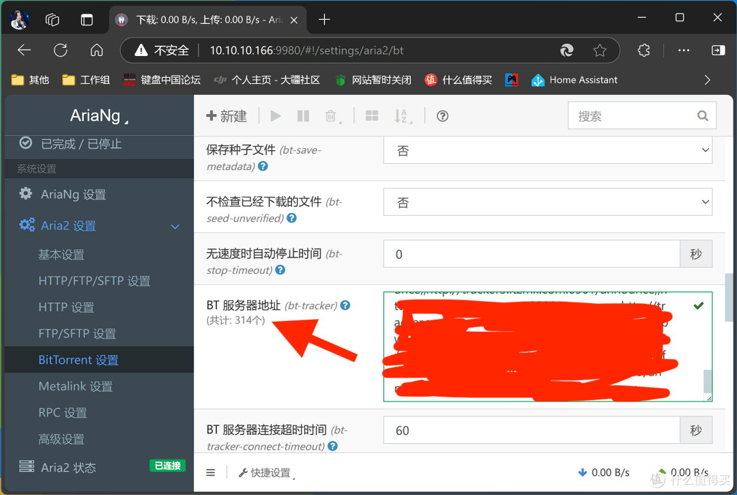Click the help icon next to bt-tracker
The image size is (737, 495).
point(345,305)
